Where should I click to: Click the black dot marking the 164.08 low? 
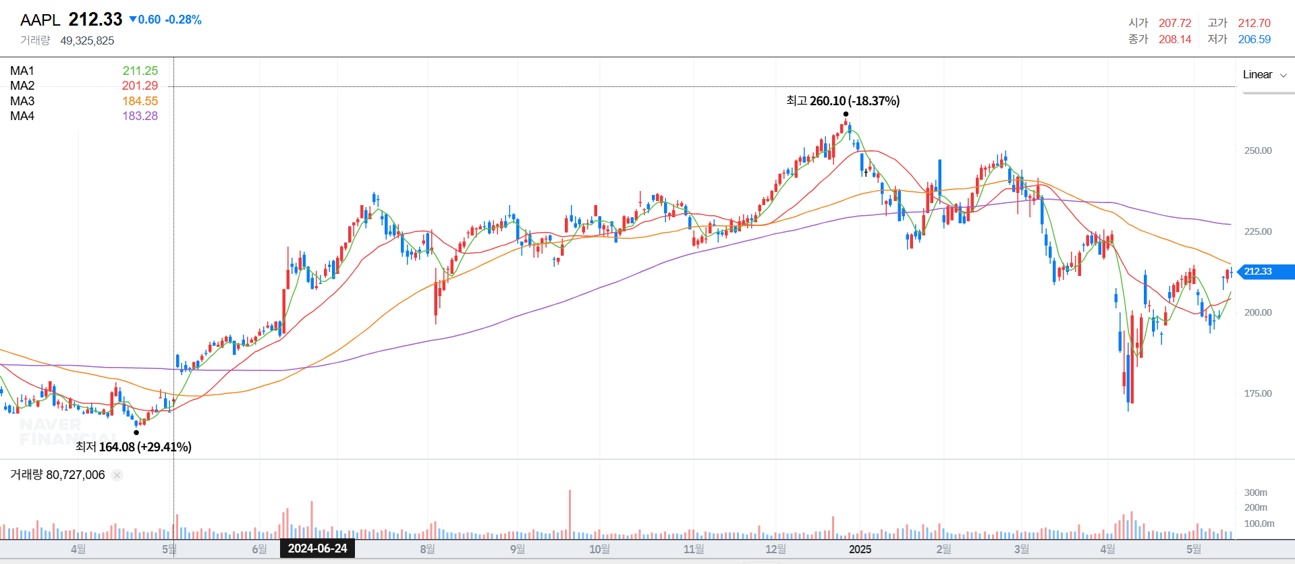click(136, 432)
